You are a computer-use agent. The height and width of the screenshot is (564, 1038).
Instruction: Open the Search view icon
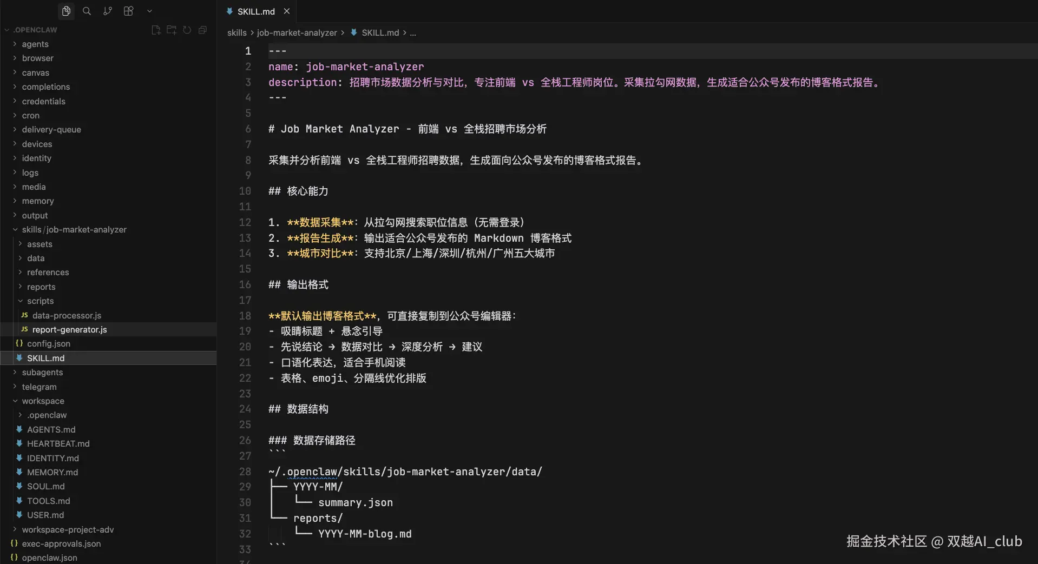click(87, 11)
